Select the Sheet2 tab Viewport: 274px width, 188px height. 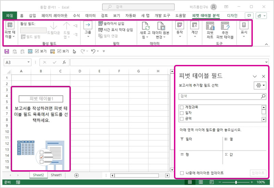(38, 175)
